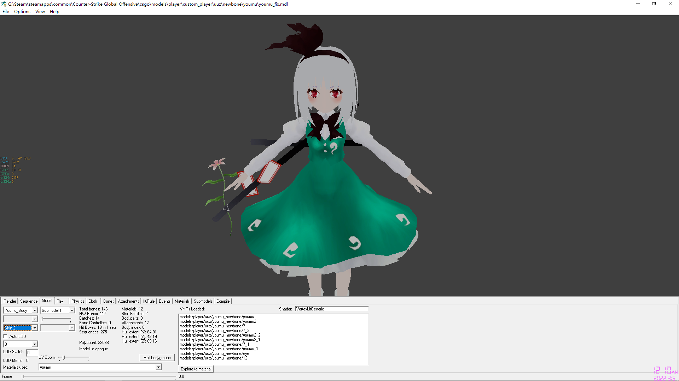The width and height of the screenshot is (679, 381).
Task: Click the disabled dropdown beside Skin 2
Action: click(x=58, y=328)
